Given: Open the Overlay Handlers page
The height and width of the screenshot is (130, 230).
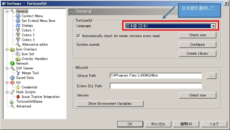Looking at the screenshot, I should [35, 59].
